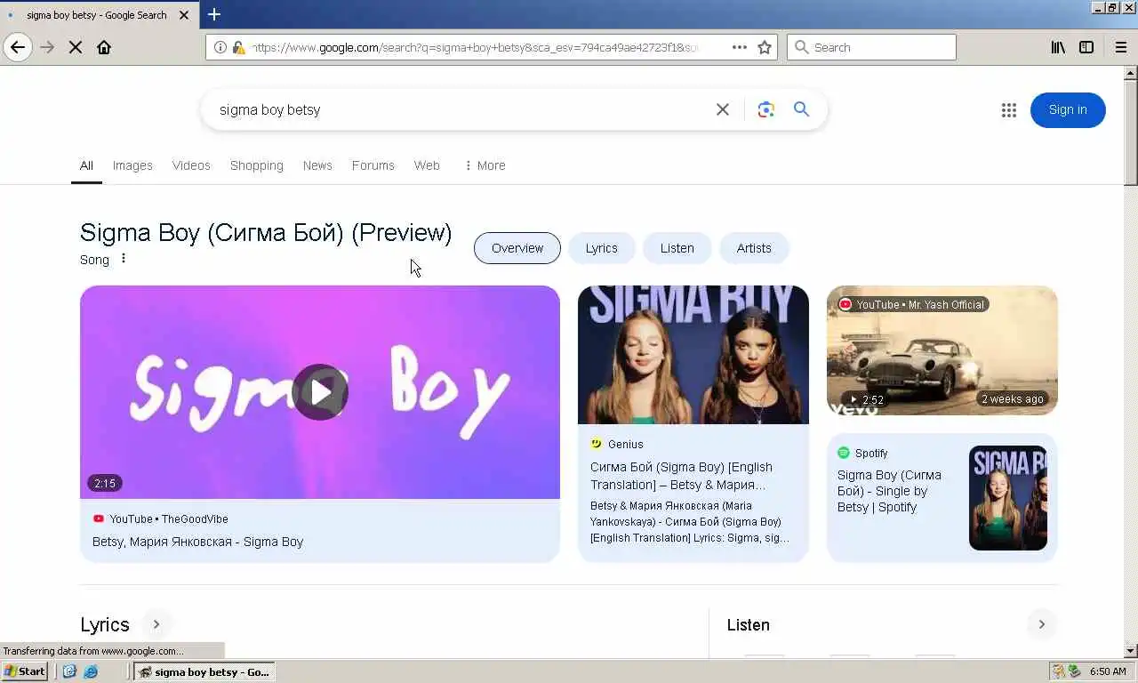Click the second quick launch browser icon
Viewport: 1138px width, 683px height.
coord(90,671)
